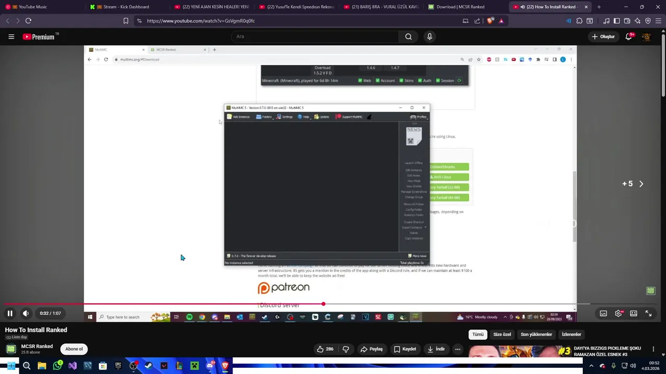Select the Tümü filter chip
666x374 pixels.
pyautogui.click(x=478, y=335)
